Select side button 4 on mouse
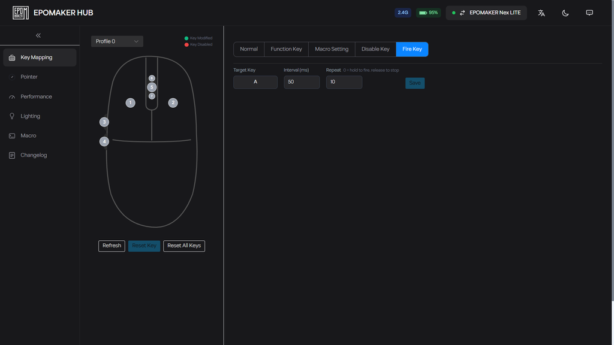This screenshot has width=614, height=345. 104,141
